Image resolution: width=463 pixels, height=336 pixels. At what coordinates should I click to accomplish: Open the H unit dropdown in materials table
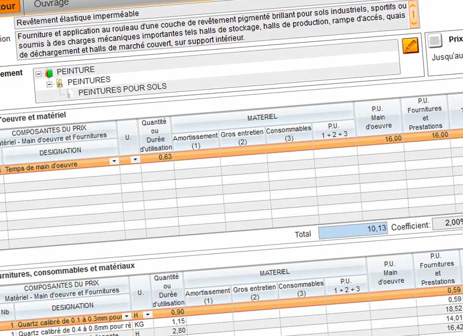coord(148,314)
